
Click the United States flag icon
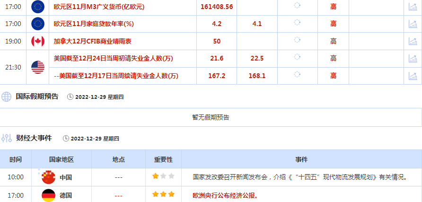[x=38, y=67]
